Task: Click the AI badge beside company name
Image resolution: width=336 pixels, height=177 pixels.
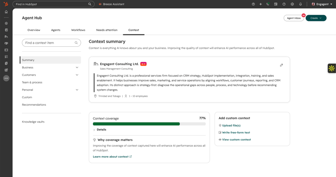Action: pos(143,64)
